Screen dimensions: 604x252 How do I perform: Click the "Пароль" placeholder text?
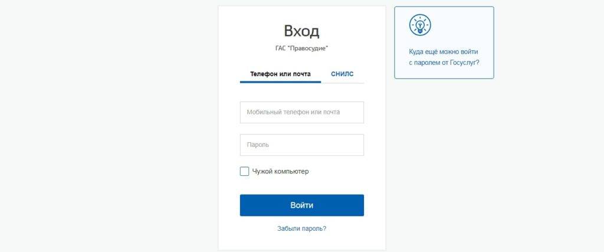(258, 145)
